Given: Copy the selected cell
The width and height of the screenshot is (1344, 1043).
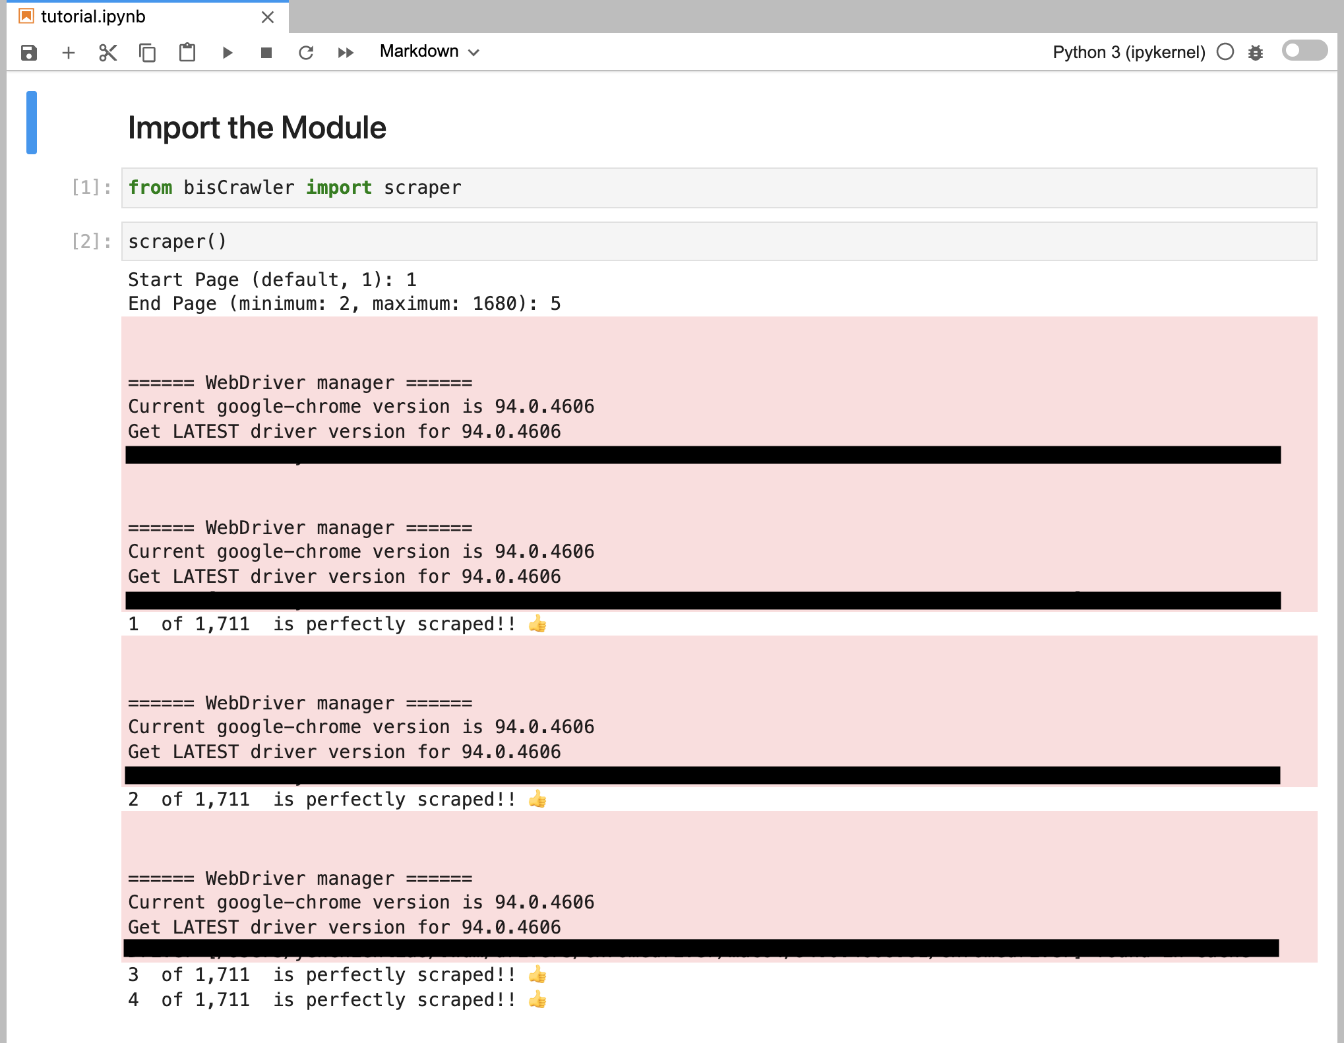Looking at the screenshot, I should pos(148,53).
